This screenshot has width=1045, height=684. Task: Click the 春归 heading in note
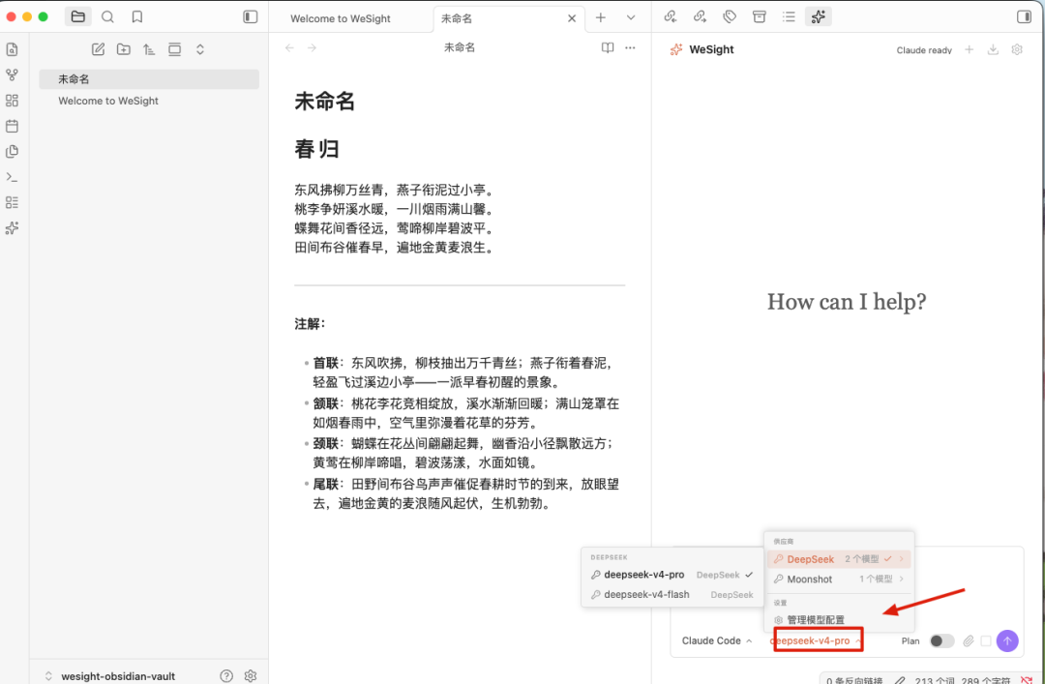click(317, 149)
